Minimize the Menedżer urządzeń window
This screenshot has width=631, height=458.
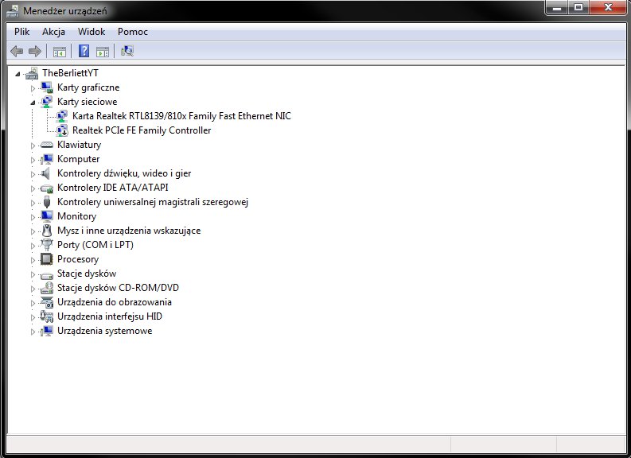click(x=556, y=7)
